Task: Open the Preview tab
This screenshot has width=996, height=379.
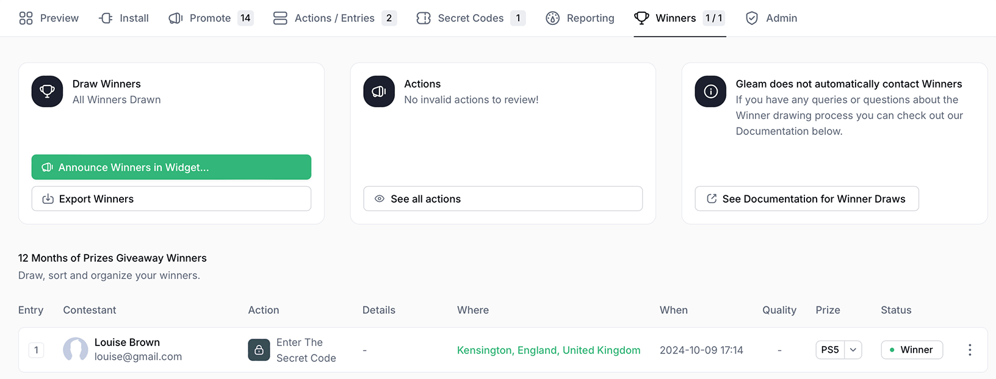Action: tap(49, 18)
